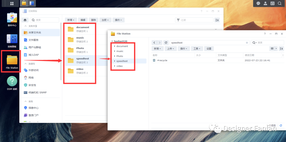Switch File Station list view mode
Viewport: 286px width, 142px height.
[x=272, y=49]
